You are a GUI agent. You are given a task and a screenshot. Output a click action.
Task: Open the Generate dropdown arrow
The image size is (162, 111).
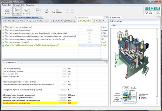[x=32, y=11]
